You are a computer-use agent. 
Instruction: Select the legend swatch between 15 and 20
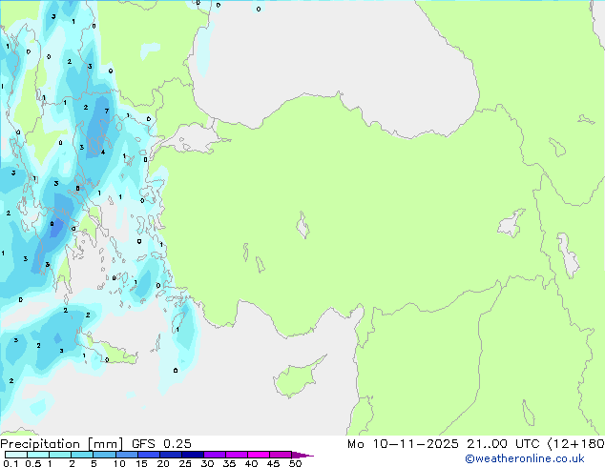click(149, 455)
